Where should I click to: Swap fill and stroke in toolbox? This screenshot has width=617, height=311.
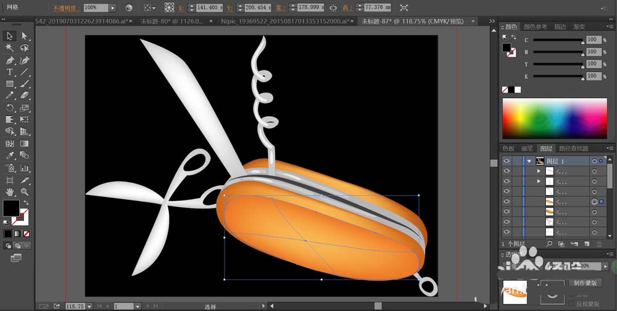(26, 202)
